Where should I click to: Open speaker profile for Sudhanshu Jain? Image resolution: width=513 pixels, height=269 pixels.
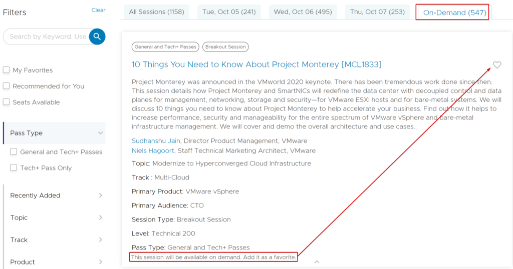point(156,140)
